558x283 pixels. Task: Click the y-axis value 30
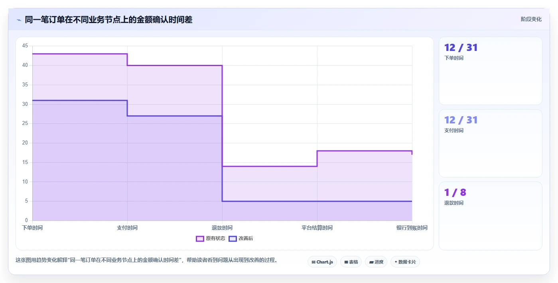point(25,104)
